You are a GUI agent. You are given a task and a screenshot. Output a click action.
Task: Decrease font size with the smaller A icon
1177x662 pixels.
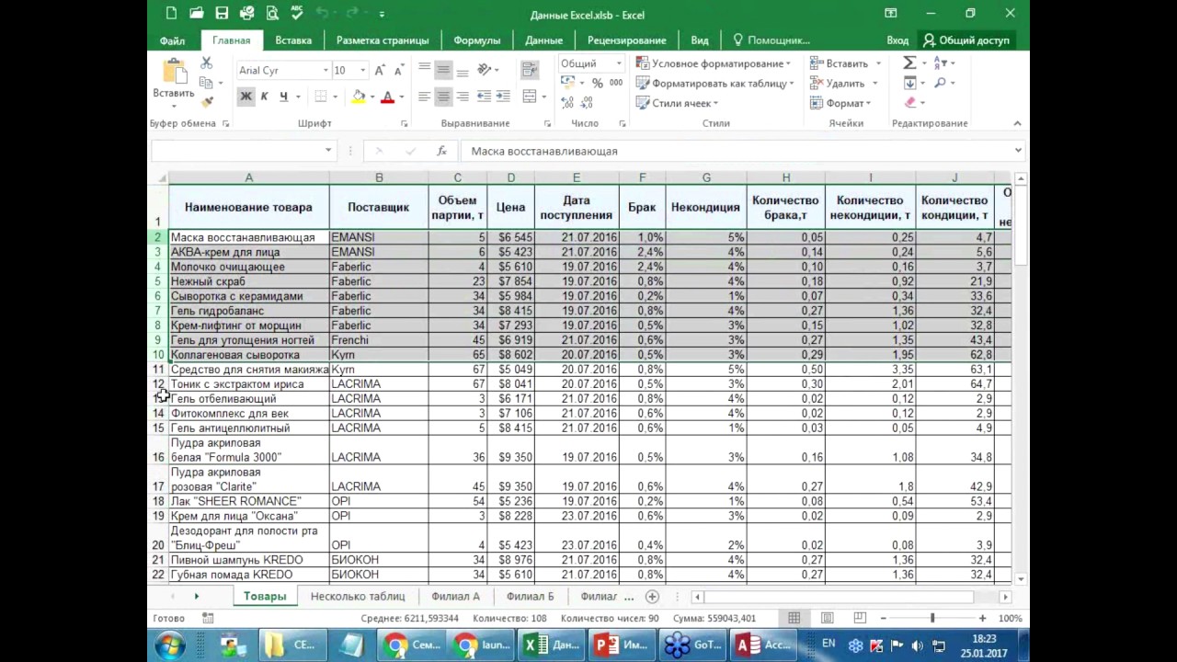398,71
